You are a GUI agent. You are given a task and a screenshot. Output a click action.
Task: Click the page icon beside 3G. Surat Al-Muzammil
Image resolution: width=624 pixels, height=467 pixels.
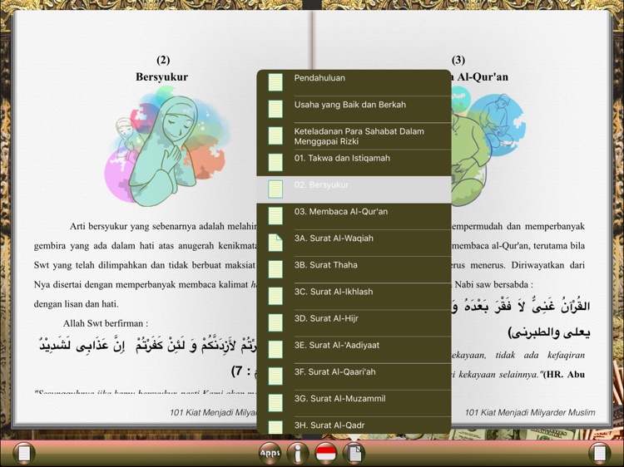point(275,402)
